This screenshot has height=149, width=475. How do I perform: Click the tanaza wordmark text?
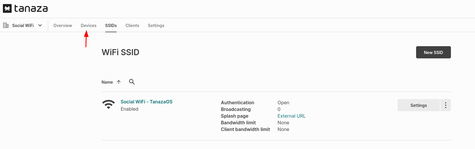[x=31, y=9]
